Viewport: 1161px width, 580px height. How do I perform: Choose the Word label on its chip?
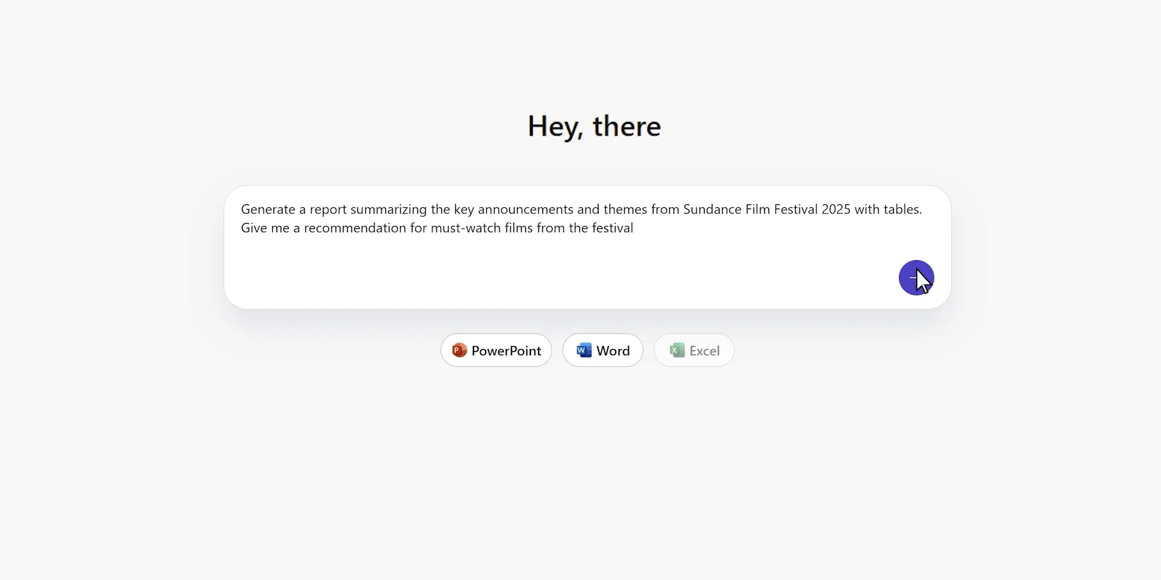[613, 351]
